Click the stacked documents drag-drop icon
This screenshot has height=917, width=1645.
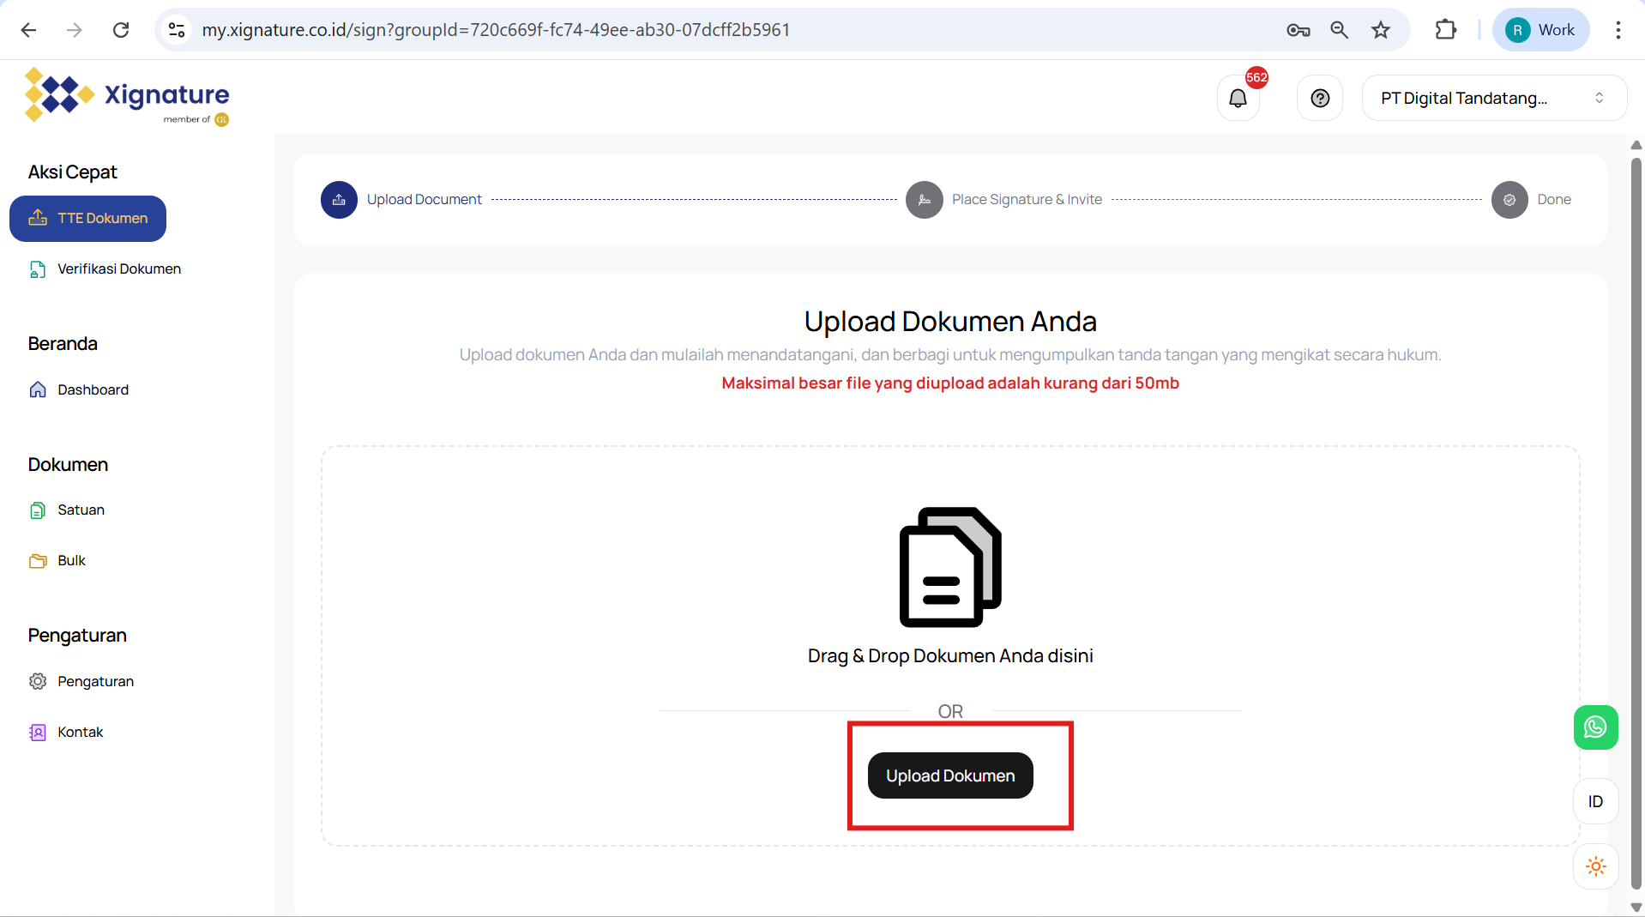tap(950, 567)
